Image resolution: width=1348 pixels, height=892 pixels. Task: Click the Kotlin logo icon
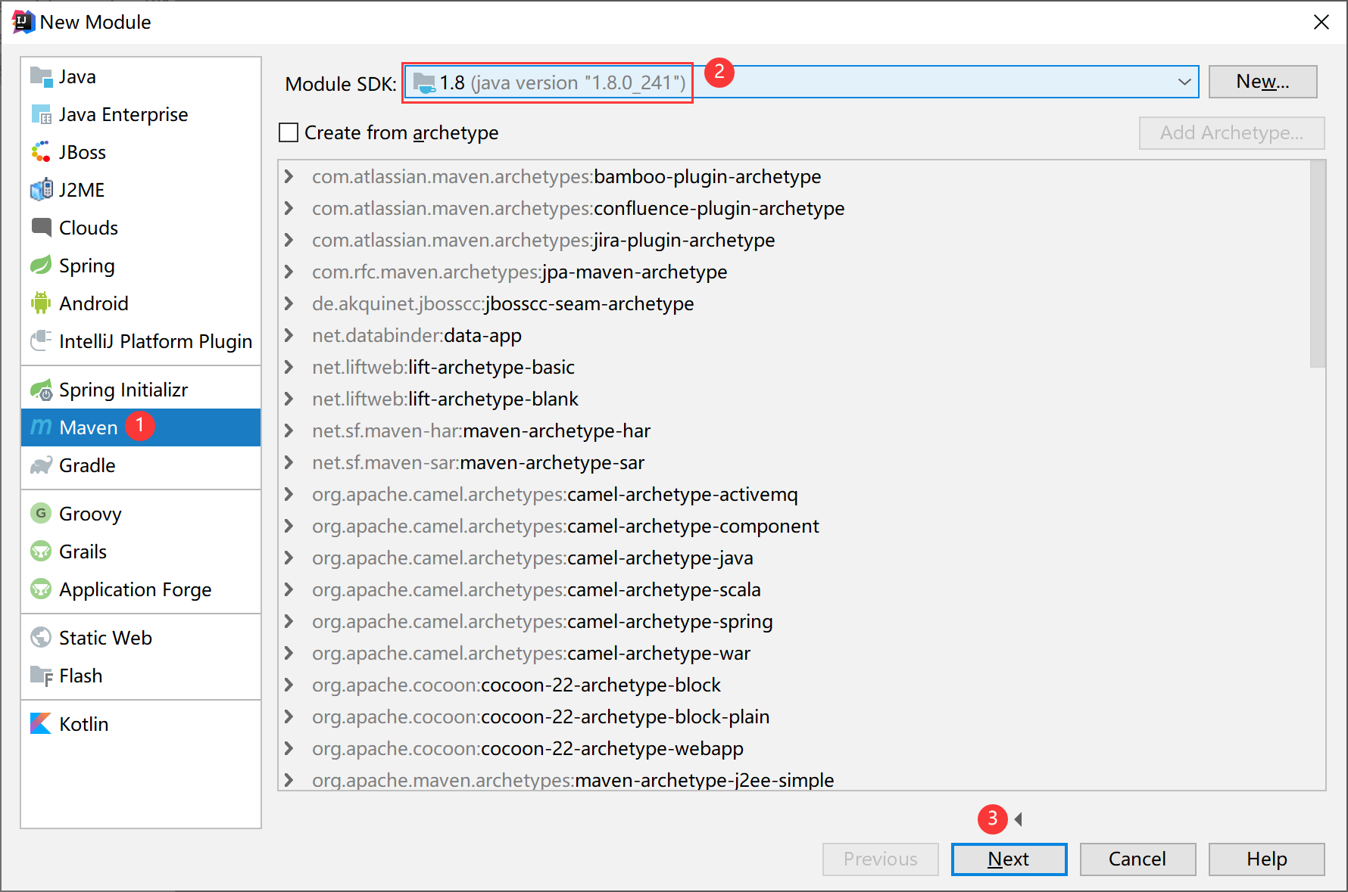point(40,724)
